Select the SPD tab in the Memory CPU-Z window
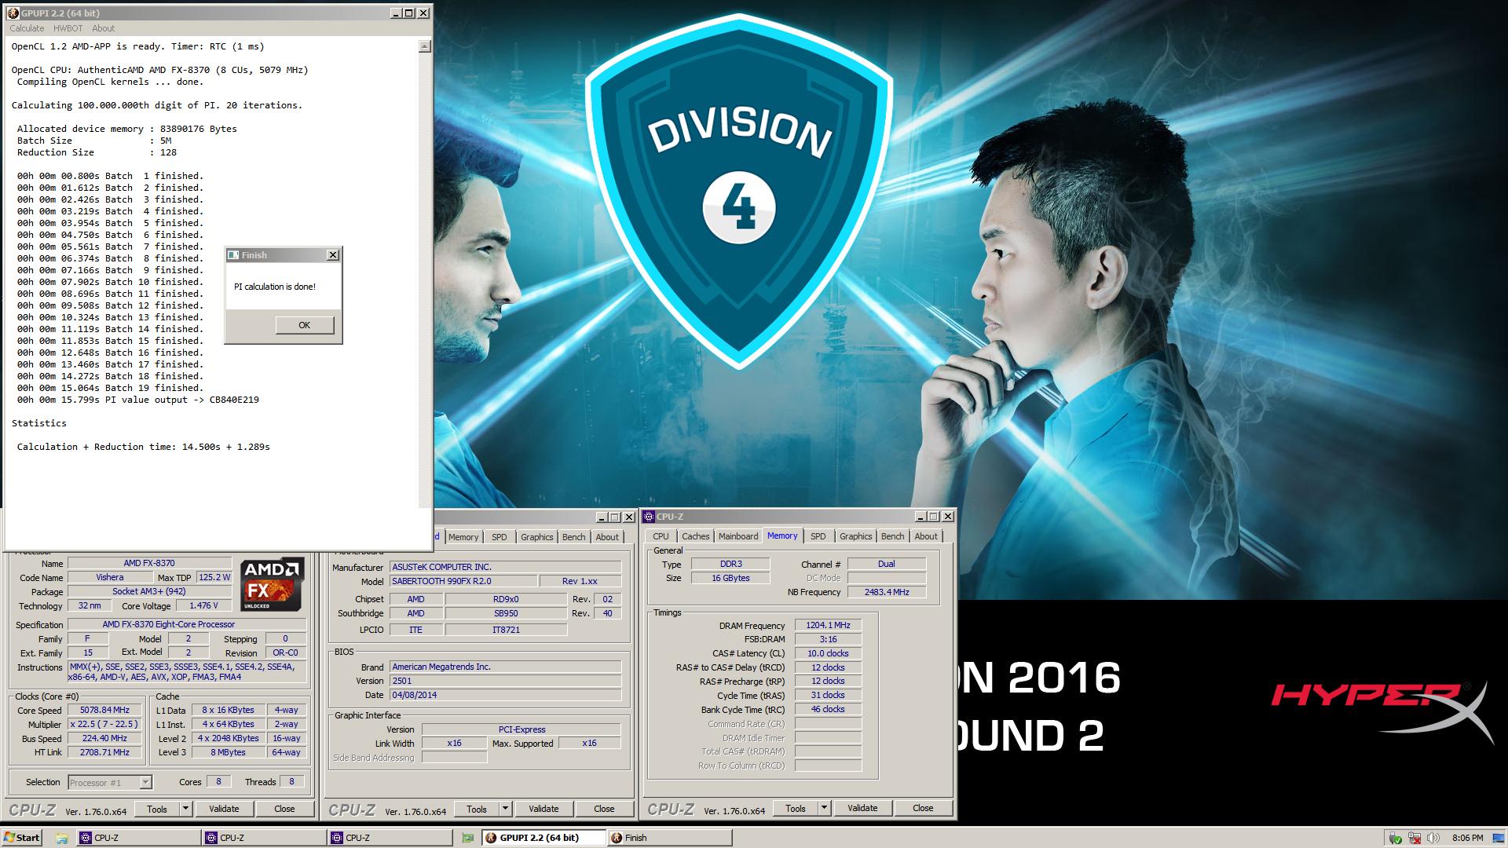 tap(818, 536)
